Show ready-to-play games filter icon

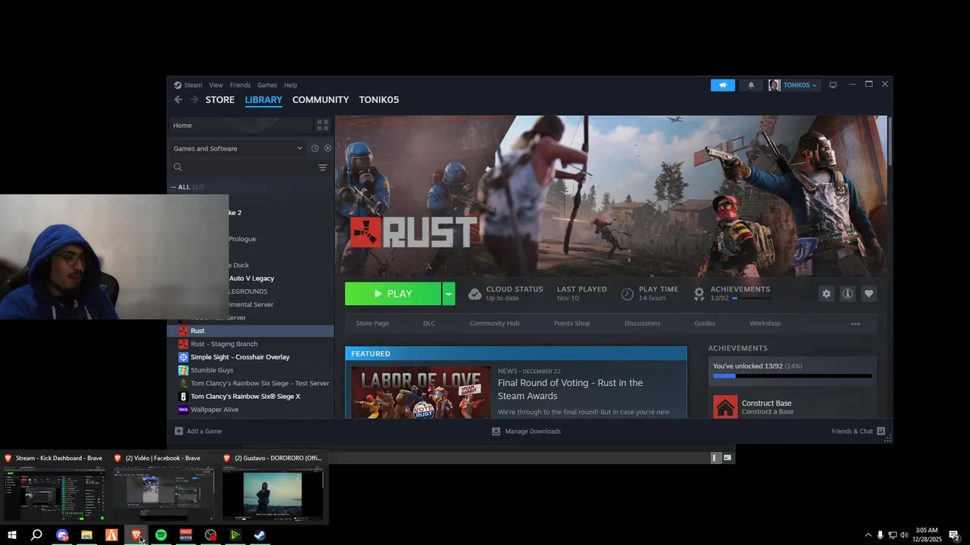tap(328, 148)
